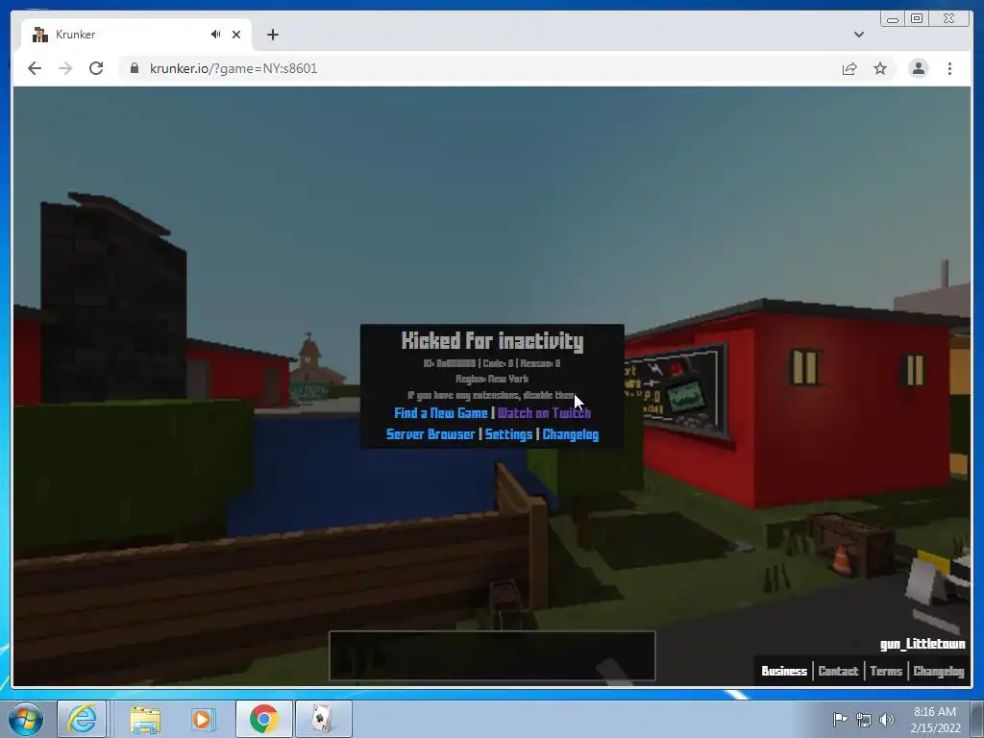
Task: Click the gun_Littletown map name text
Action: coord(922,644)
